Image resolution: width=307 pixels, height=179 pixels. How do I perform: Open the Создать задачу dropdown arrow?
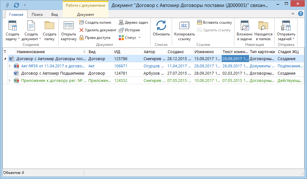coord(19,39)
